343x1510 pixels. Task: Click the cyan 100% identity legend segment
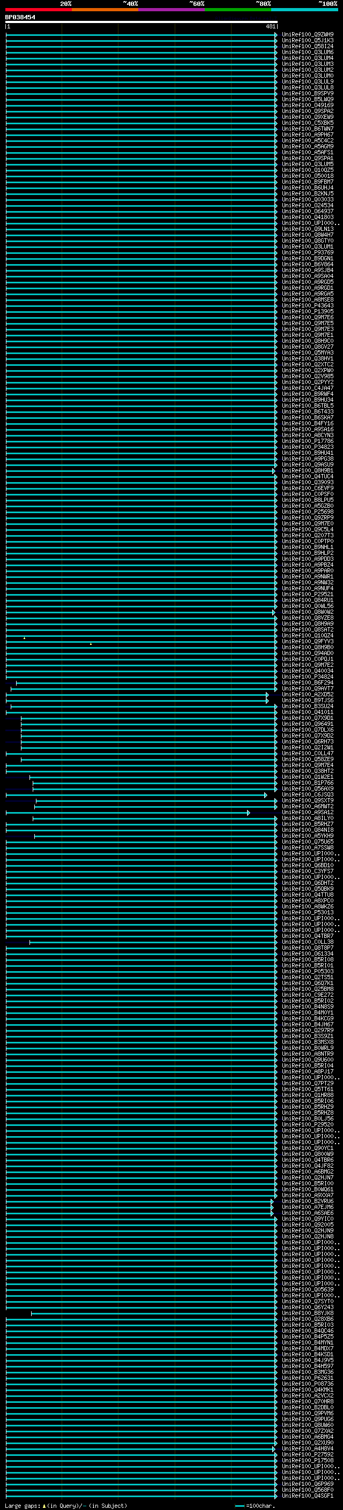(x=304, y=10)
